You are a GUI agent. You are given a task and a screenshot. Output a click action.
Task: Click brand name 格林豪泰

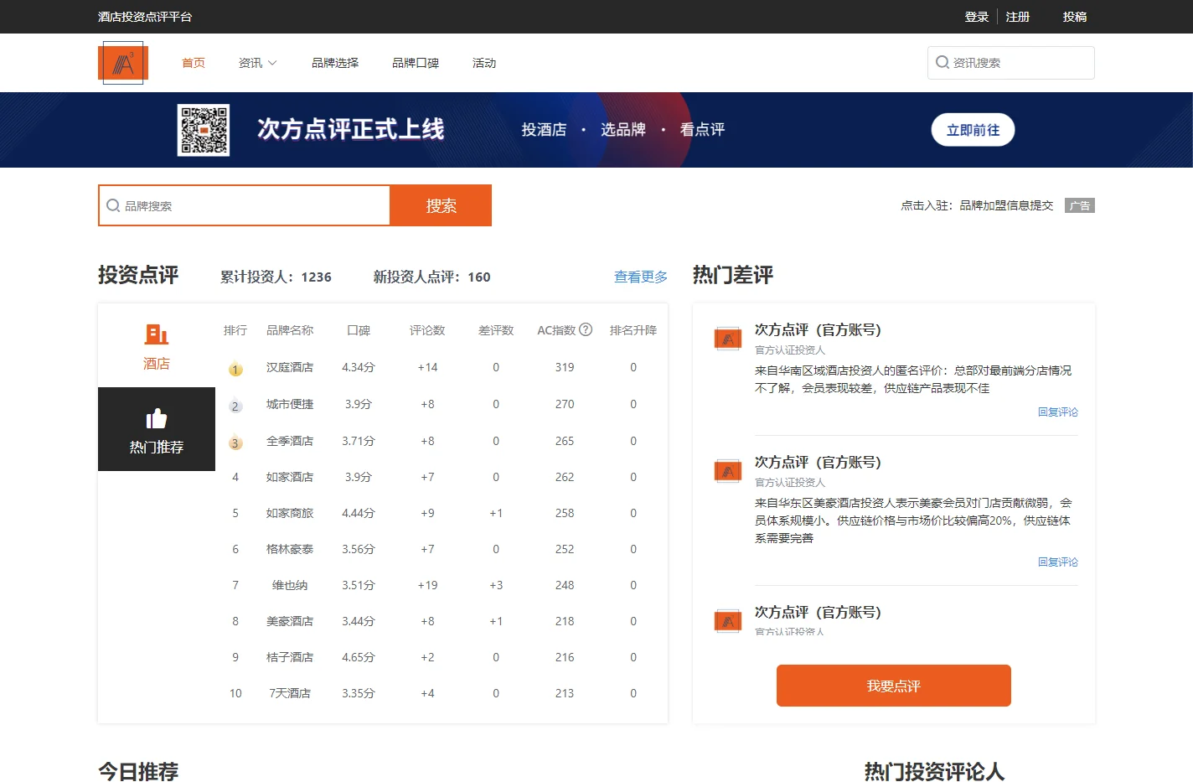[290, 549]
